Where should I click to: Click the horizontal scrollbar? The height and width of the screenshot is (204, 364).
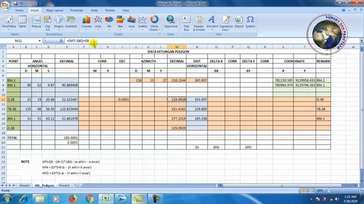[x=282, y=185]
